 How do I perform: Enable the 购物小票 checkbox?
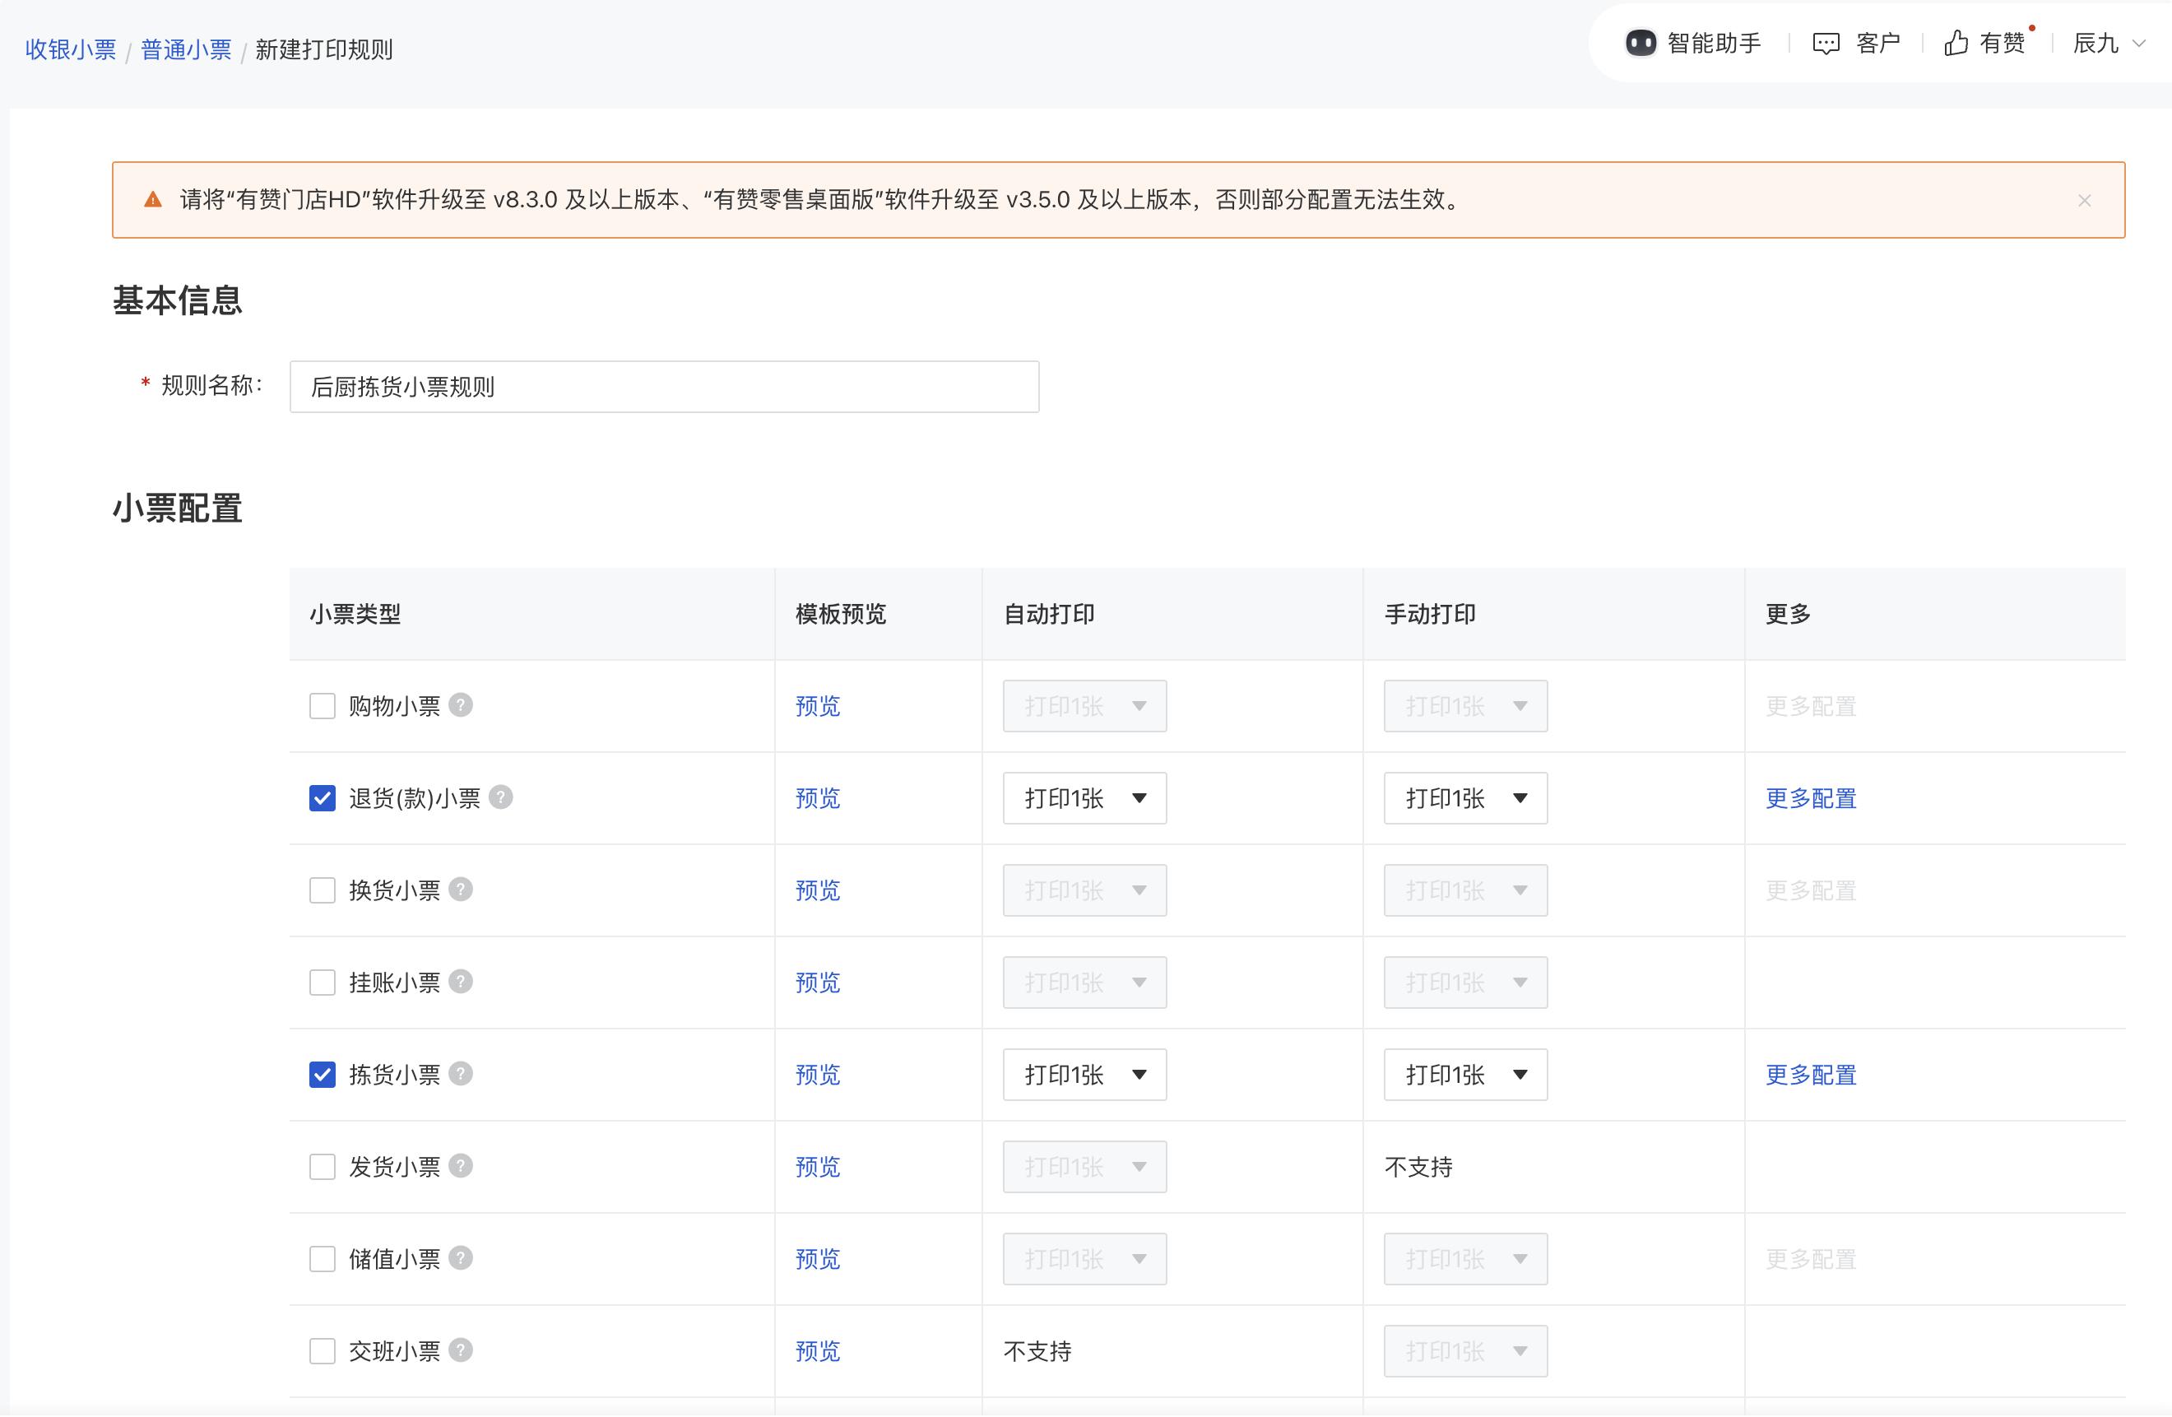[323, 706]
